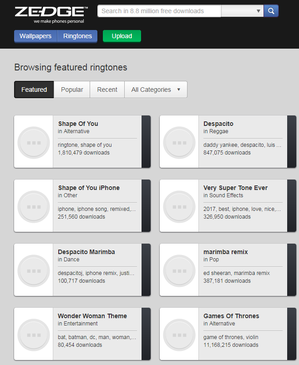Switch to the Popular tab

(72, 90)
